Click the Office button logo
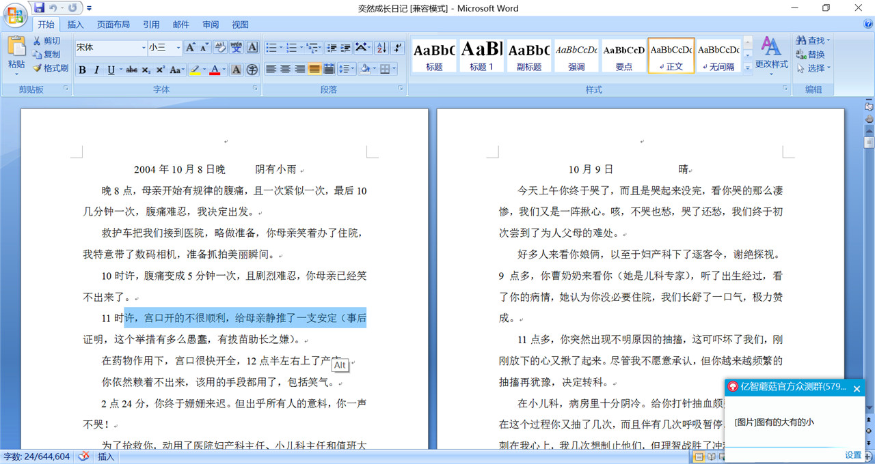Viewport: 875px width, 464px height. pos(15,15)
